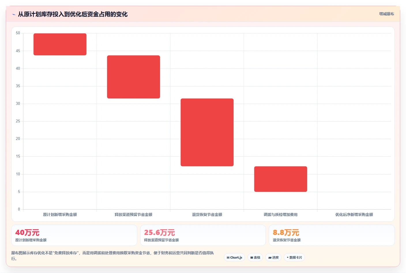Click the 退货恢复节省金额 axis label
This screenshot has height=273, width=406.
[207, 215]
